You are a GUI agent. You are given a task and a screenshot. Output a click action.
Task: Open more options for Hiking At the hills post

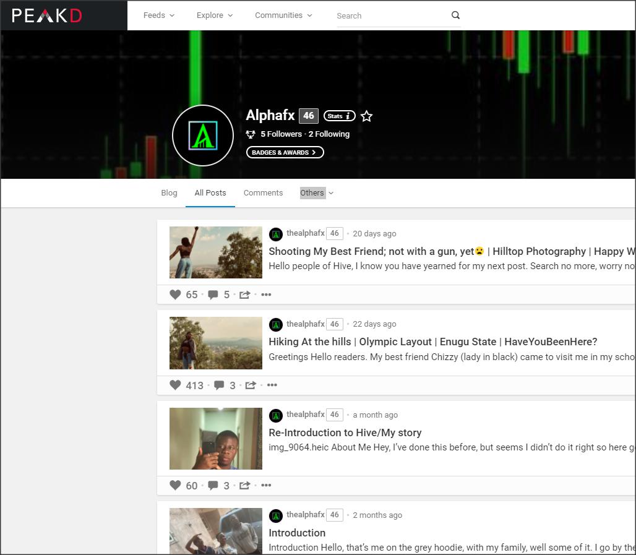pyautogui.click(x=272, y=385)
